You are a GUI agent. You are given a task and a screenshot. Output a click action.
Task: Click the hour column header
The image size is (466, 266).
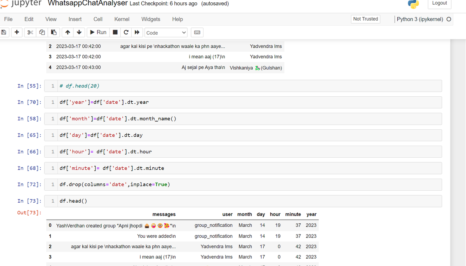tap(275, 214)
